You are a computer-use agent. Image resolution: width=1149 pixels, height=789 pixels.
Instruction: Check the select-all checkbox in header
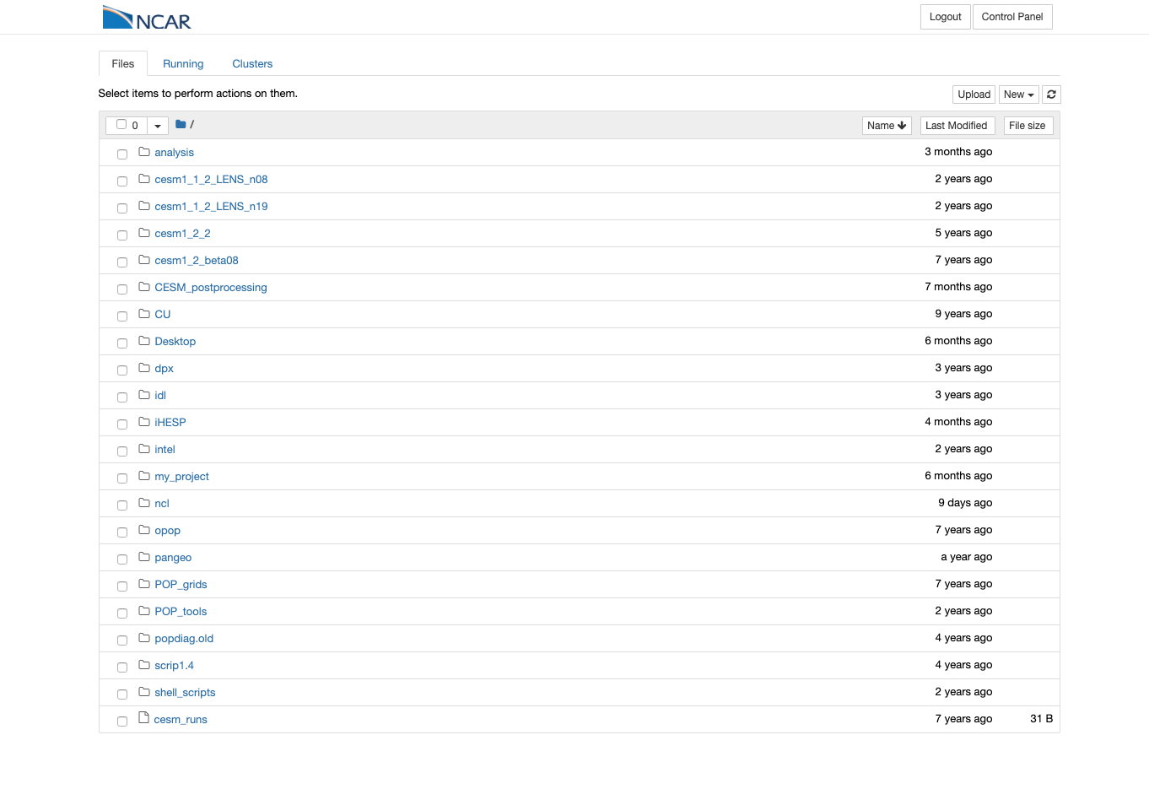click(x=121, y=124)
